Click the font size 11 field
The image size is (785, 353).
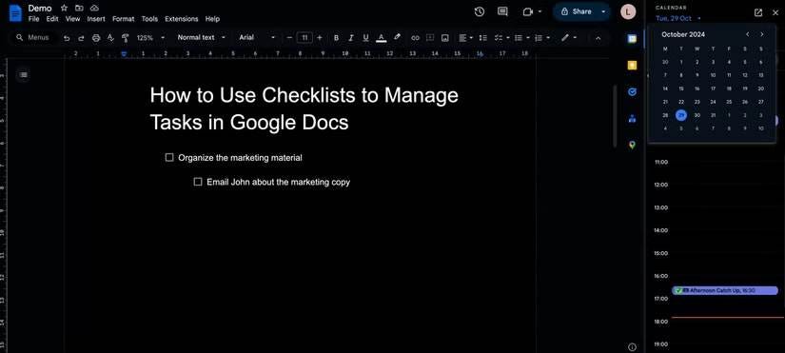click(x=304, y=37)
